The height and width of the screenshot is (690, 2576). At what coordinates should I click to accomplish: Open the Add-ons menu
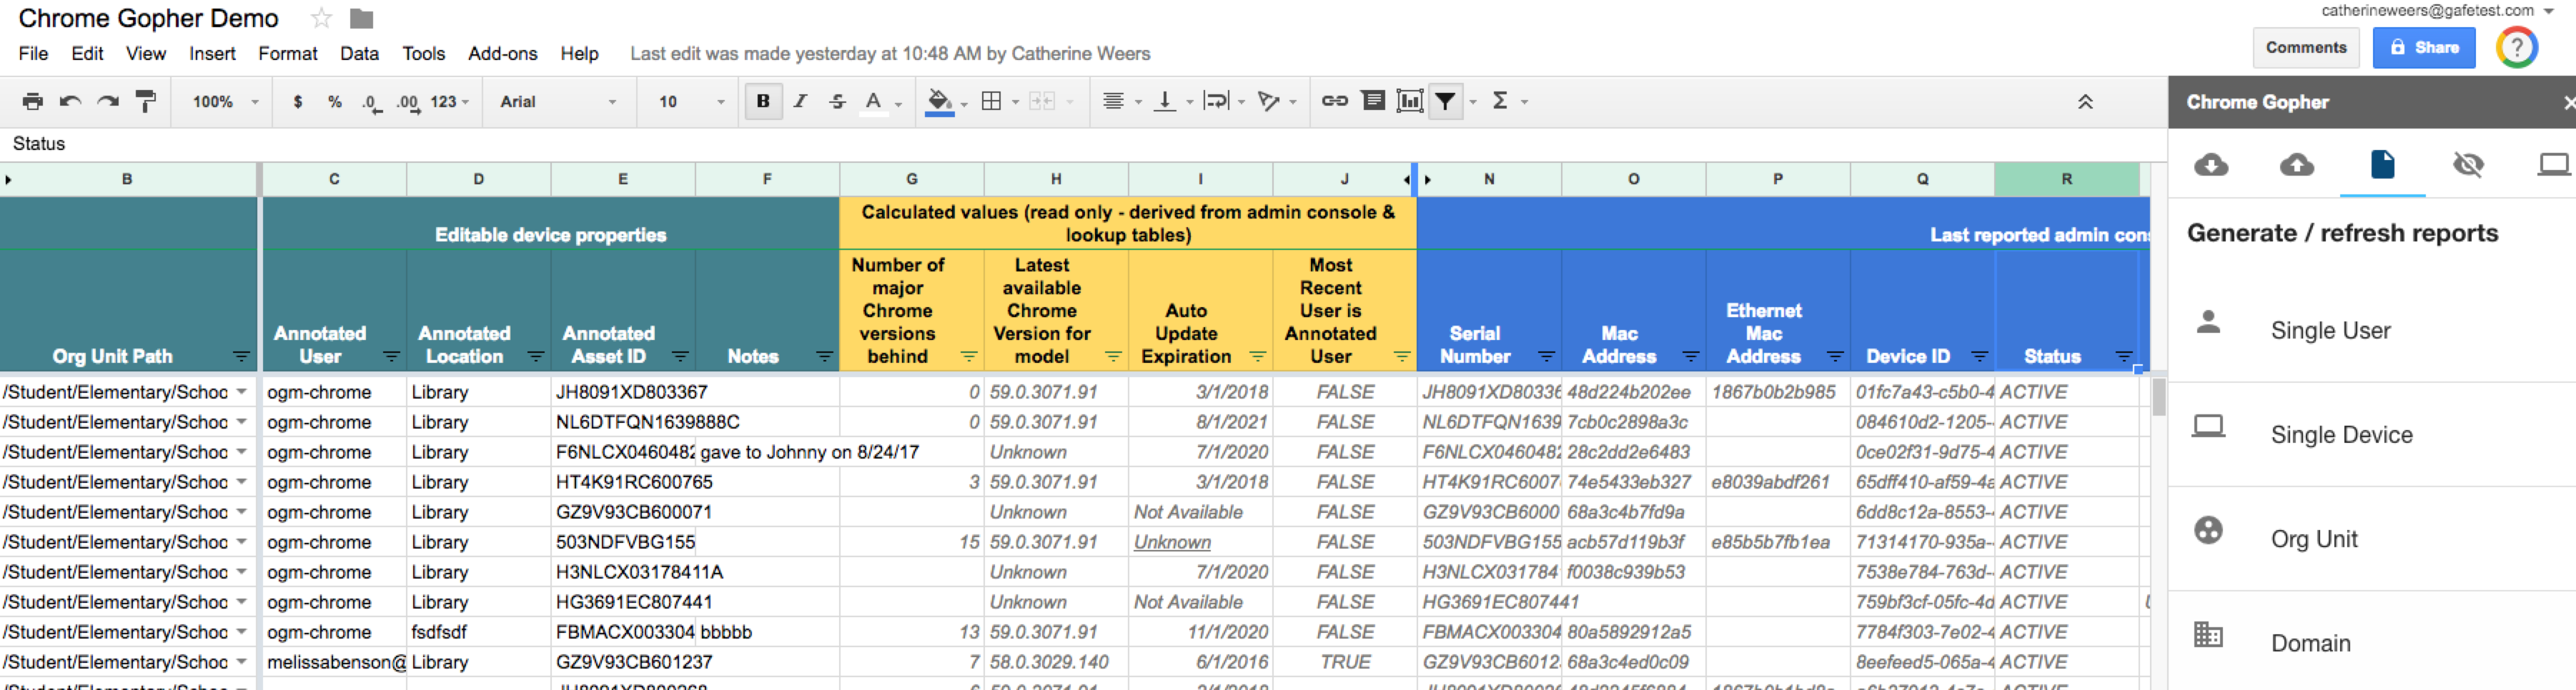(x=502, y=54)
